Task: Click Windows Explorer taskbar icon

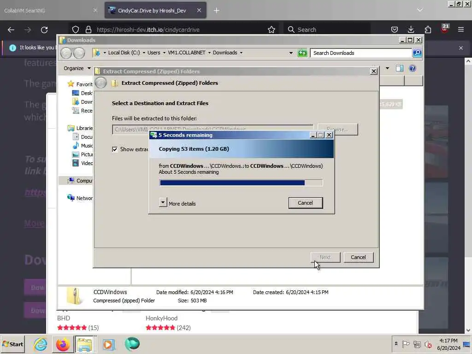Action: [x=84, y=344]
